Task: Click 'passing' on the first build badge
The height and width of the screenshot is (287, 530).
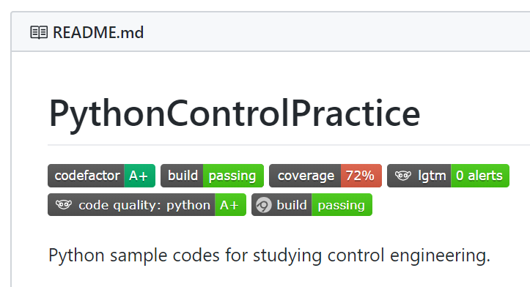Action: point(233,176)
